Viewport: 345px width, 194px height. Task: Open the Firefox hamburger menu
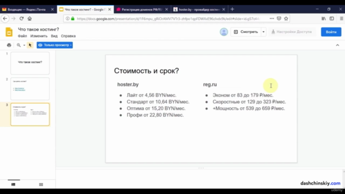point(341,19)
